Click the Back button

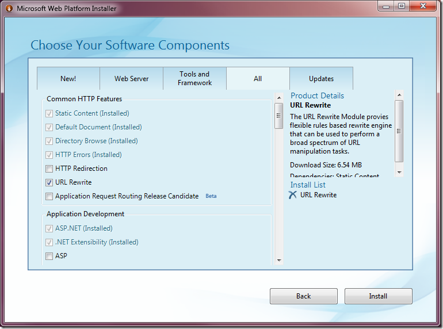click(304, 296)
